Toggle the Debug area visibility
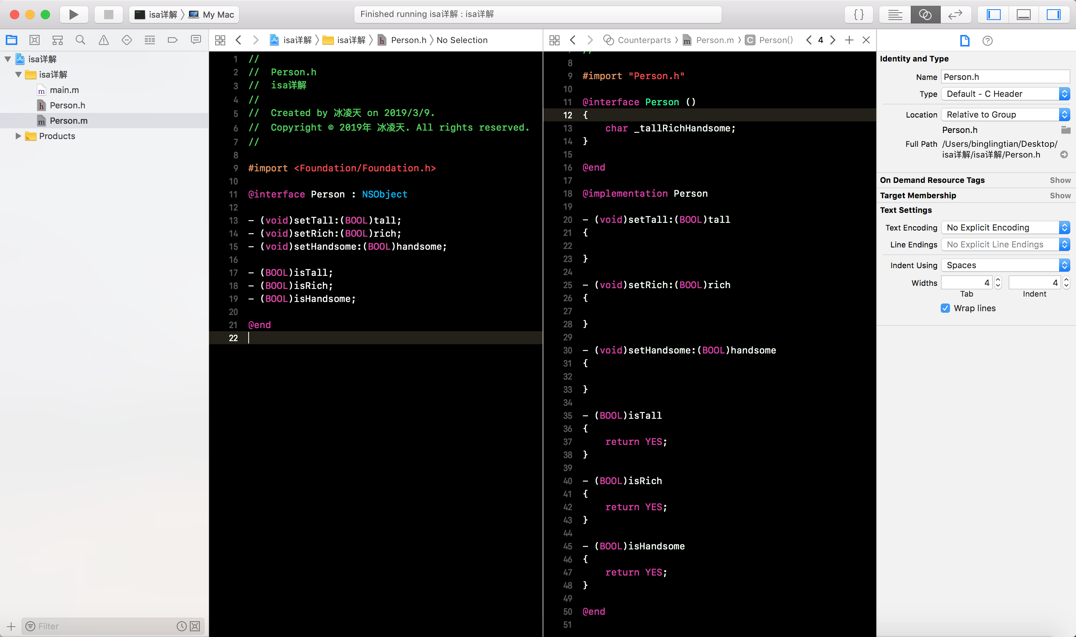1076x637 pixels. tap(1024, 15)
